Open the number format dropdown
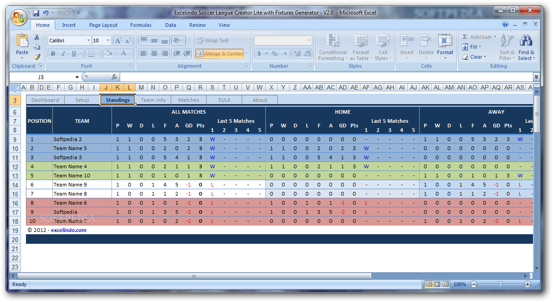The height and width of the screenshot is (302, 553). [x=309, y=40]
